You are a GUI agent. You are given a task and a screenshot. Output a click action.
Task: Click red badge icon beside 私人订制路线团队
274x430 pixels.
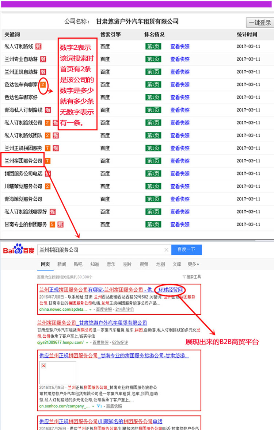tap(56, 135)
